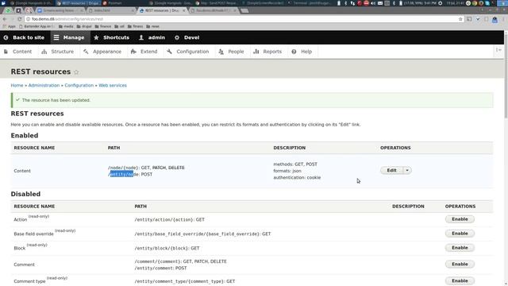
Task: Click the blue avatar extension icon
Action: tap(495, 19)
